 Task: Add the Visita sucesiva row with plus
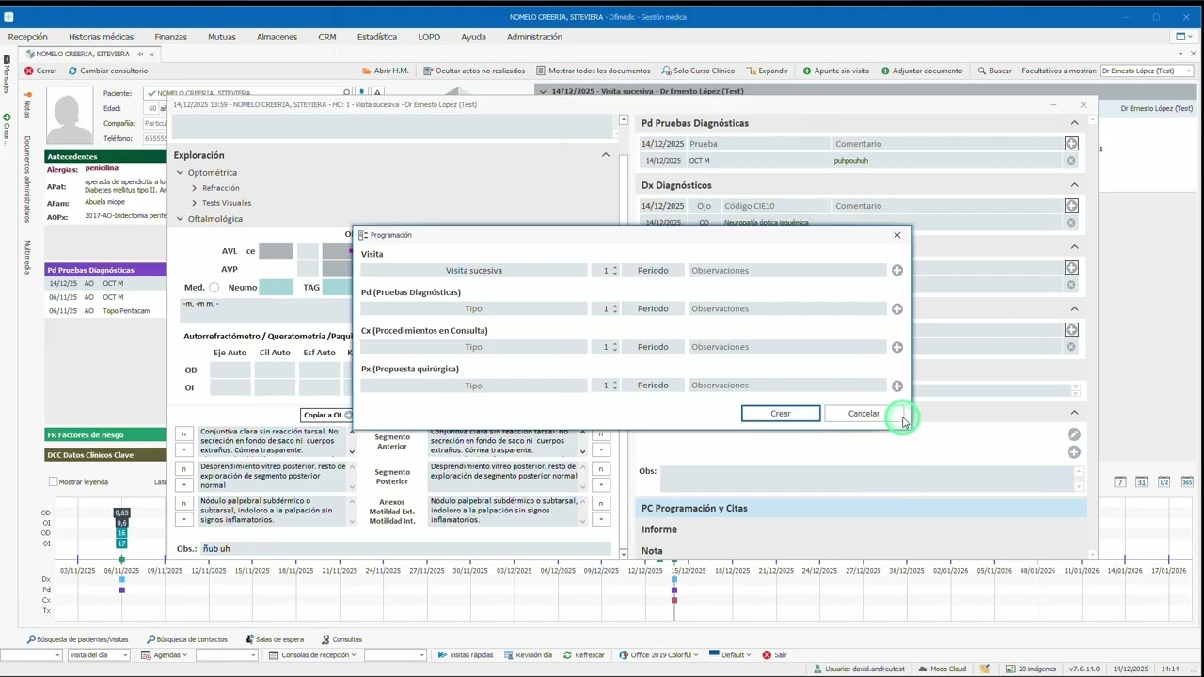pos(897,271)
